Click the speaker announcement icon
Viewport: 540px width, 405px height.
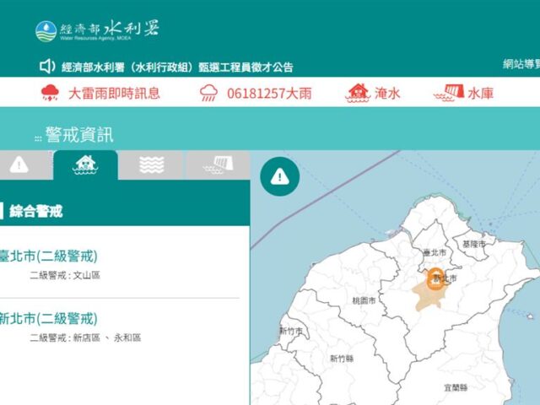click(47, 66)
